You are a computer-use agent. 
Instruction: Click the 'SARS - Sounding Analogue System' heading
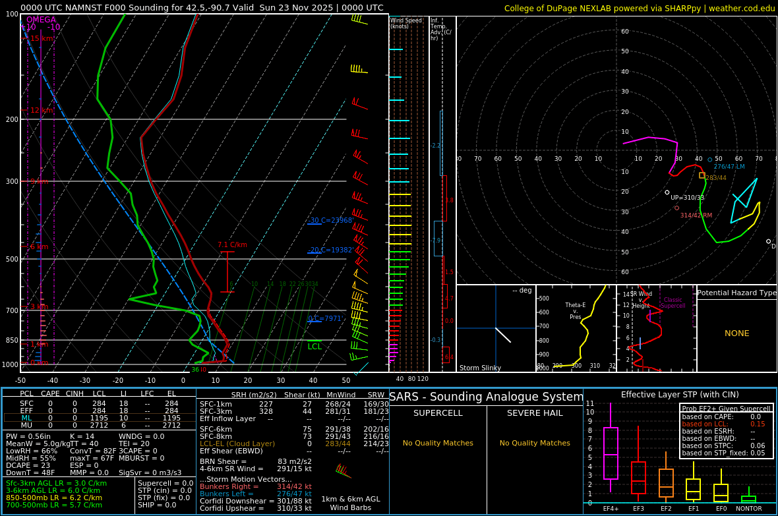coord(486,397)
